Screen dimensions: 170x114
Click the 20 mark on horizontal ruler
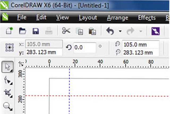(x=75, y=62)
